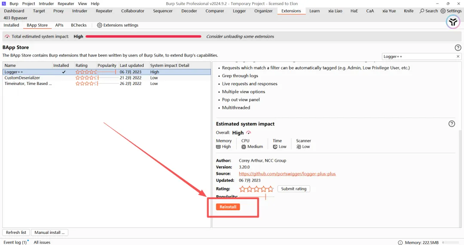464x245 pixels.
Task: Click the round Y-shaped logo avatar icon
Action: (x=453, y=22)
